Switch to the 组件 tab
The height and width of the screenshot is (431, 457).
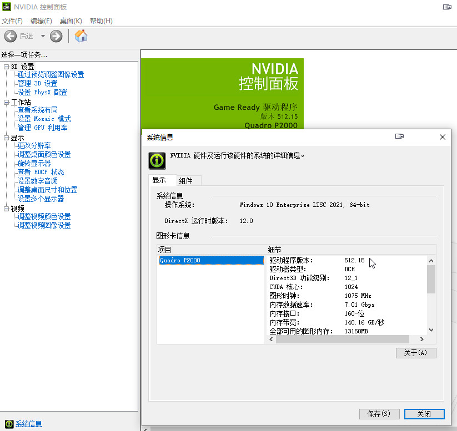click(x=189, y=181)
